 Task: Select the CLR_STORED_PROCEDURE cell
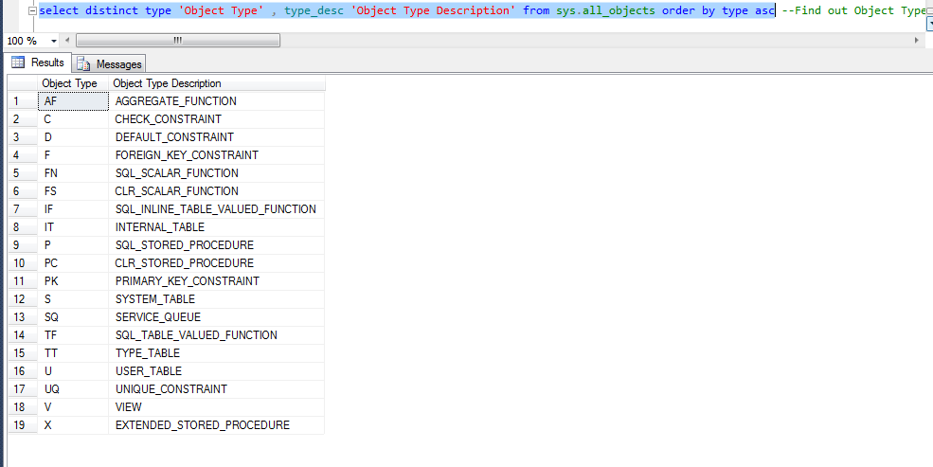[x=217, y=263]
